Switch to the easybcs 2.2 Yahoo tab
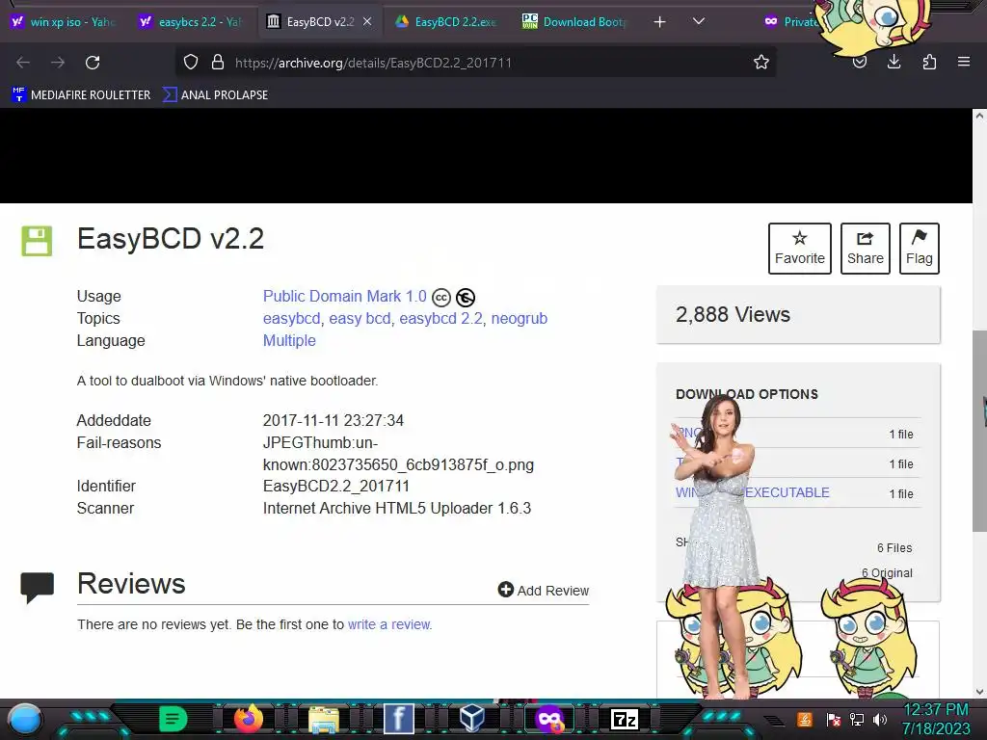Image resolution: width=987 pixels, height=740 pixels. click(x=192, y=22)
